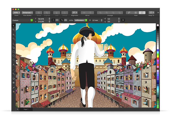Toggle grid in View group
The width and height of the screenshot is (170, 115).
(136, 13)
